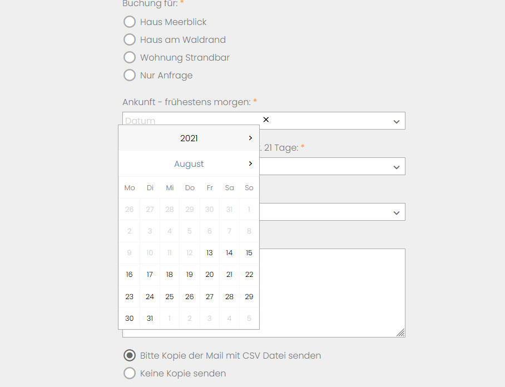Click the August month header
The height and width of the screenshot is (387, 505).
click(x=189, y=164)
